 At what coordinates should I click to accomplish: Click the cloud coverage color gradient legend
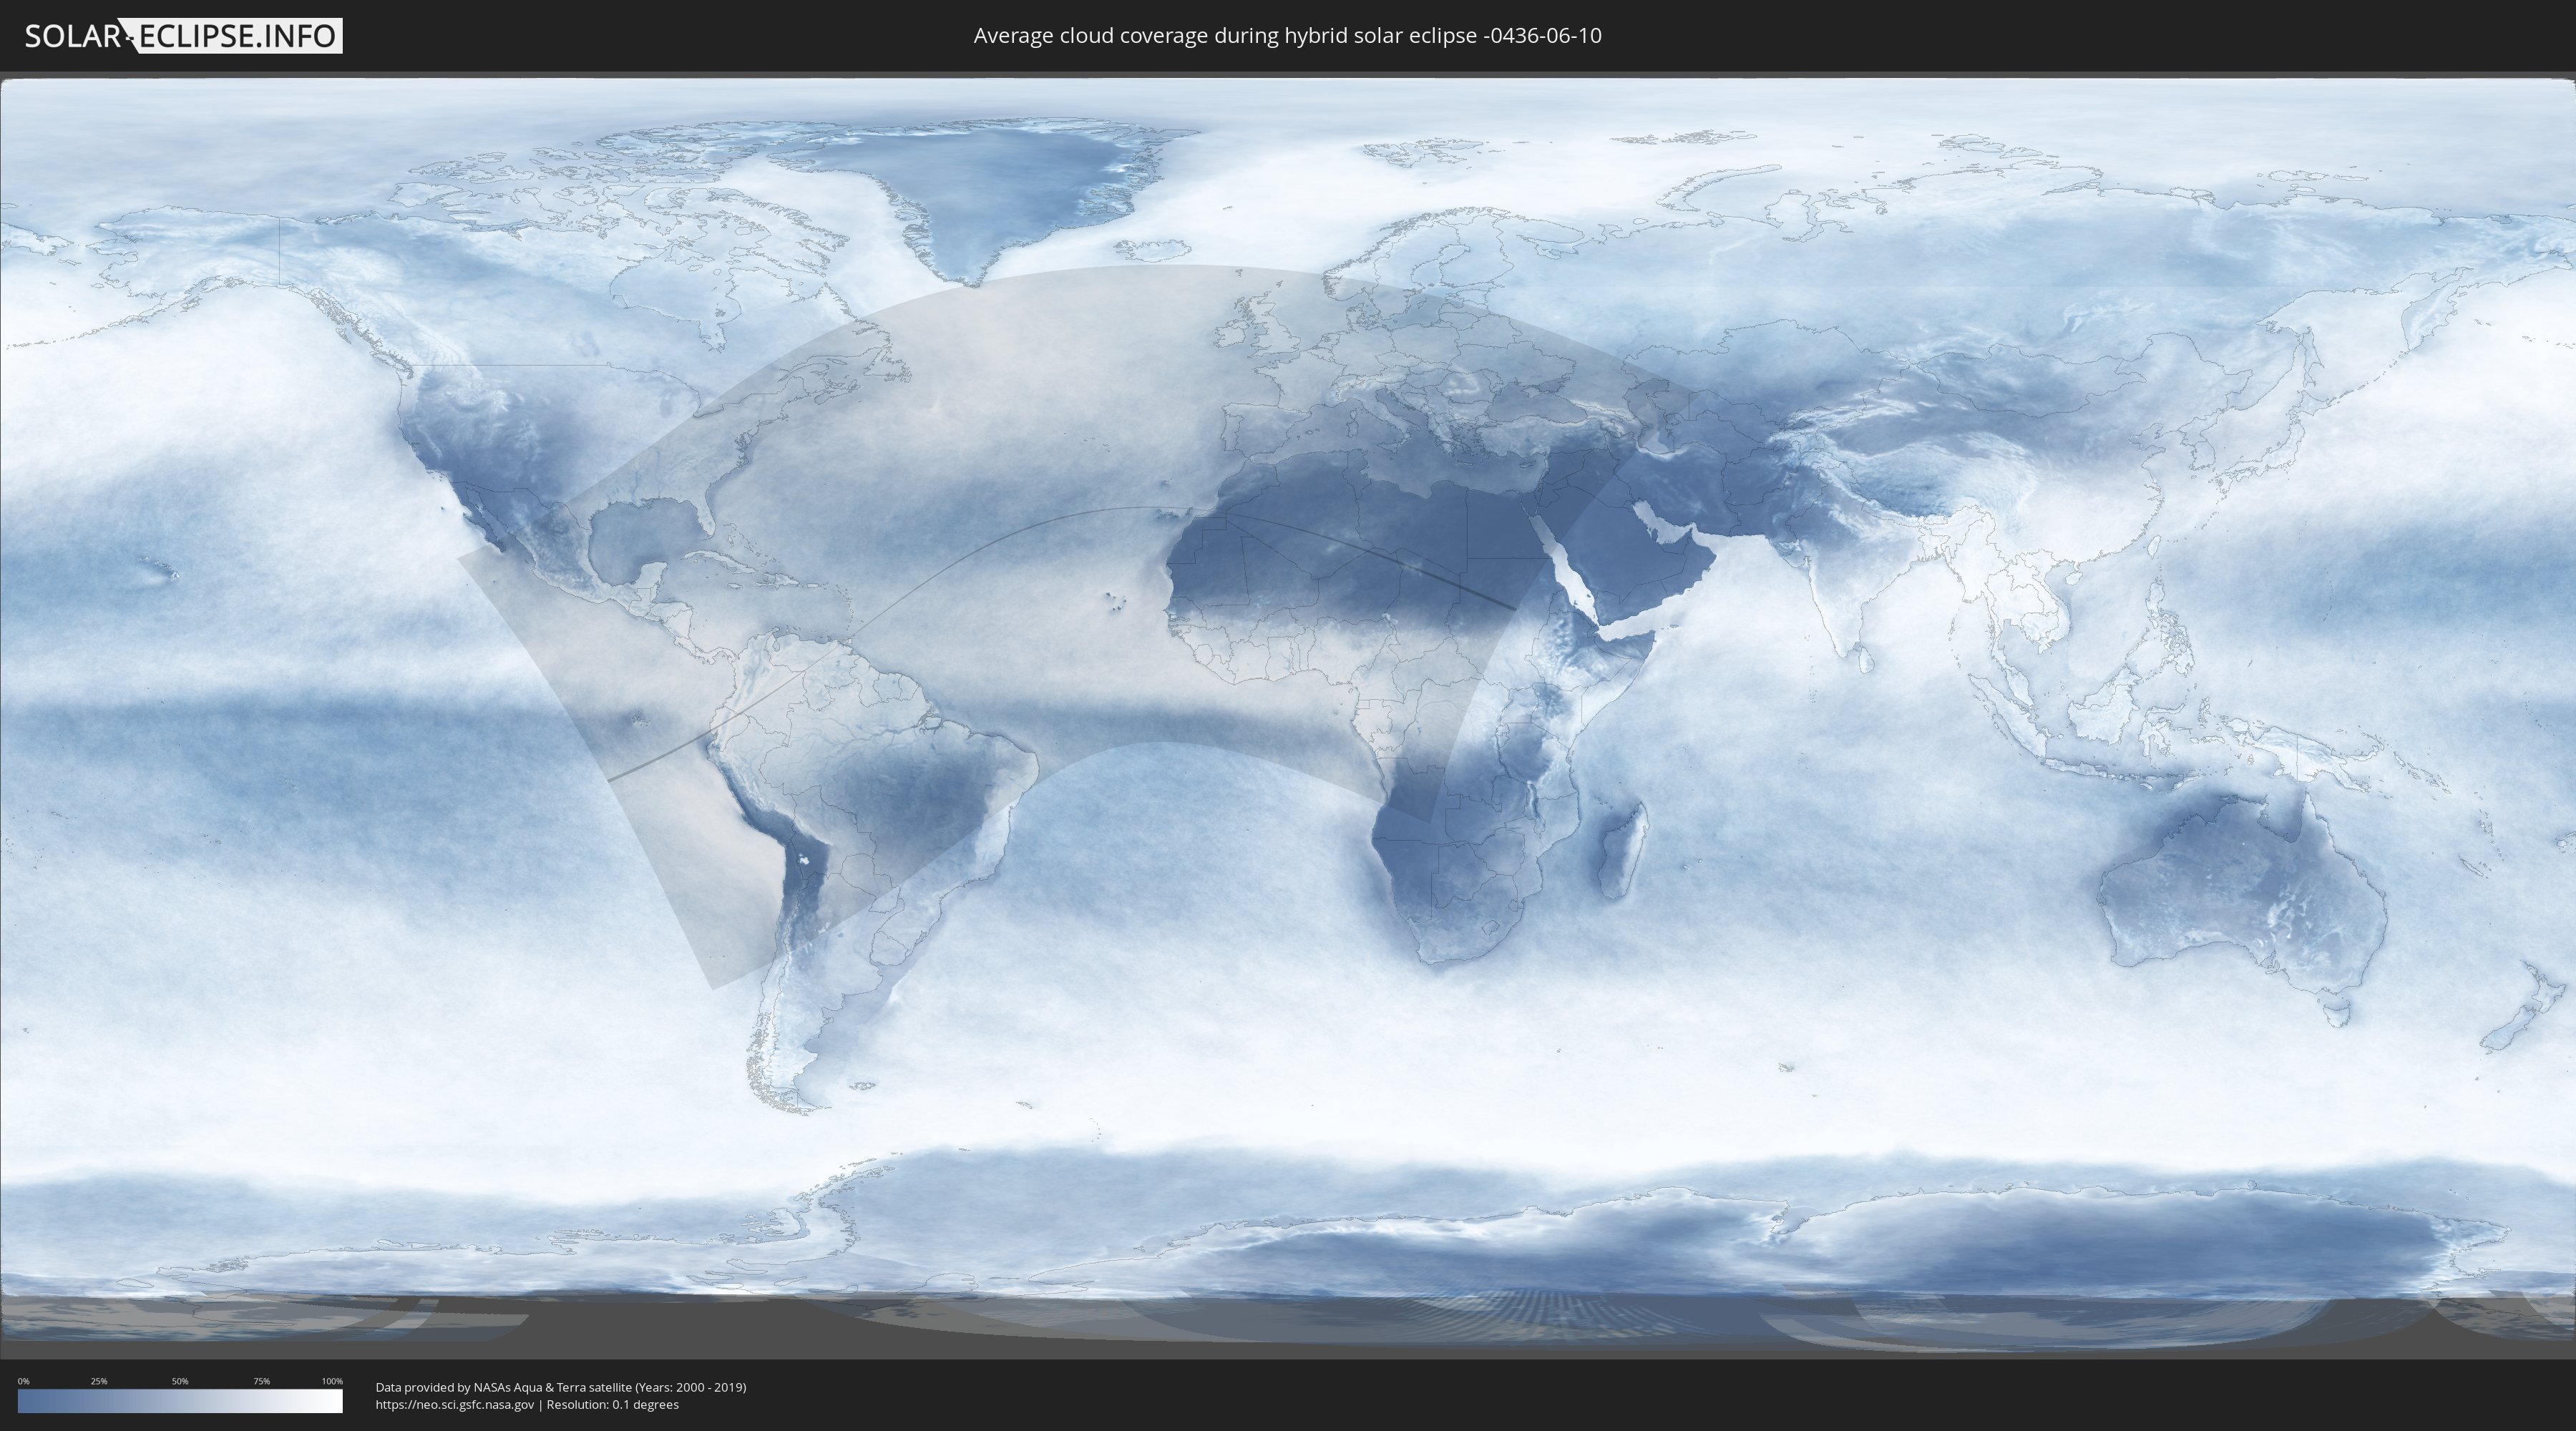pyautogui.click(x=180, y=1401)
